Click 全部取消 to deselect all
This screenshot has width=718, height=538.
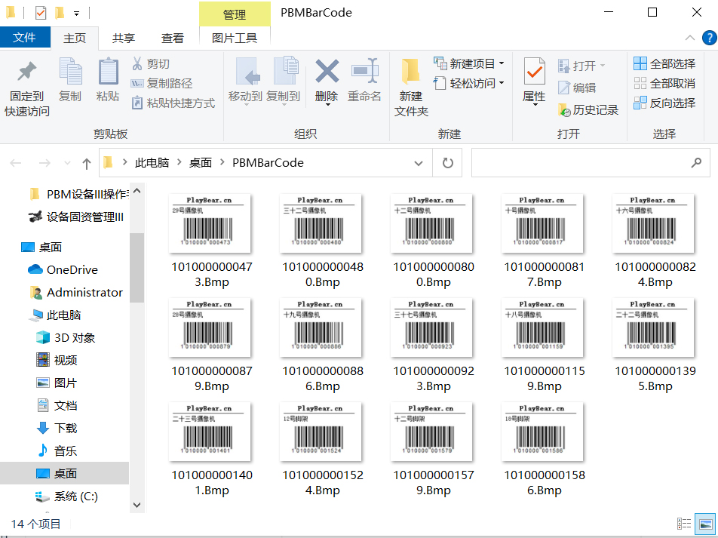664,84
